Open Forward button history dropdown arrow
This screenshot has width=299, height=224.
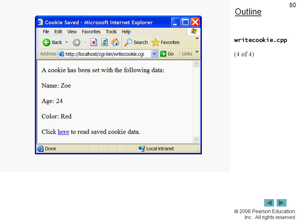[85, 42]
